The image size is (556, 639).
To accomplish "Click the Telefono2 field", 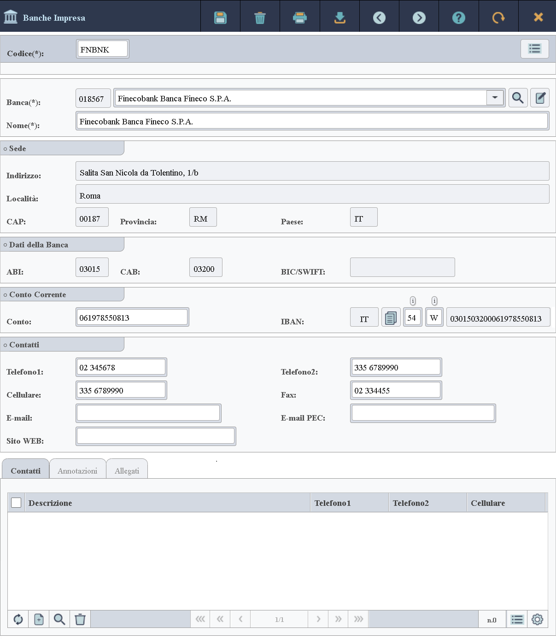I will [x=396, y=367].
